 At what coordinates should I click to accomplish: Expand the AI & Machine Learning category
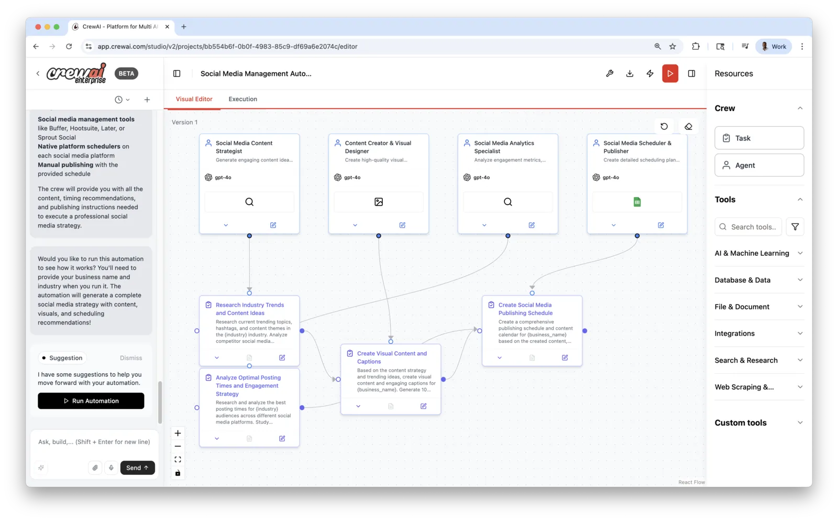[x=759, y=253]
